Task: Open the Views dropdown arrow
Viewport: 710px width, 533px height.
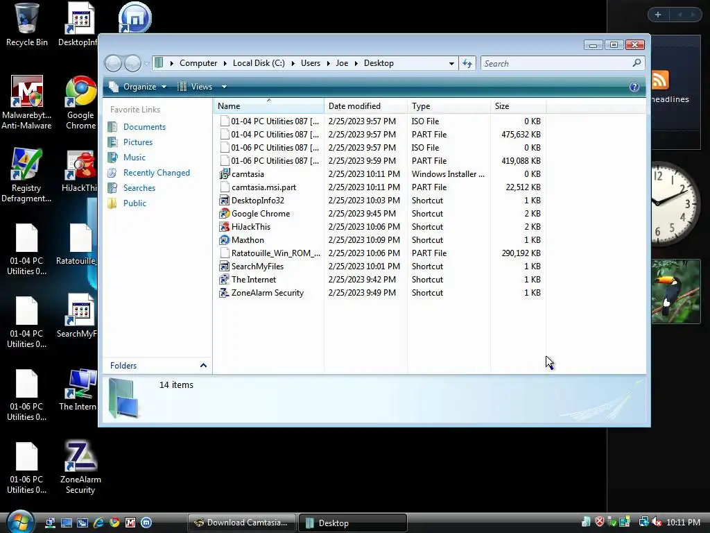Action: click(224, 87)
